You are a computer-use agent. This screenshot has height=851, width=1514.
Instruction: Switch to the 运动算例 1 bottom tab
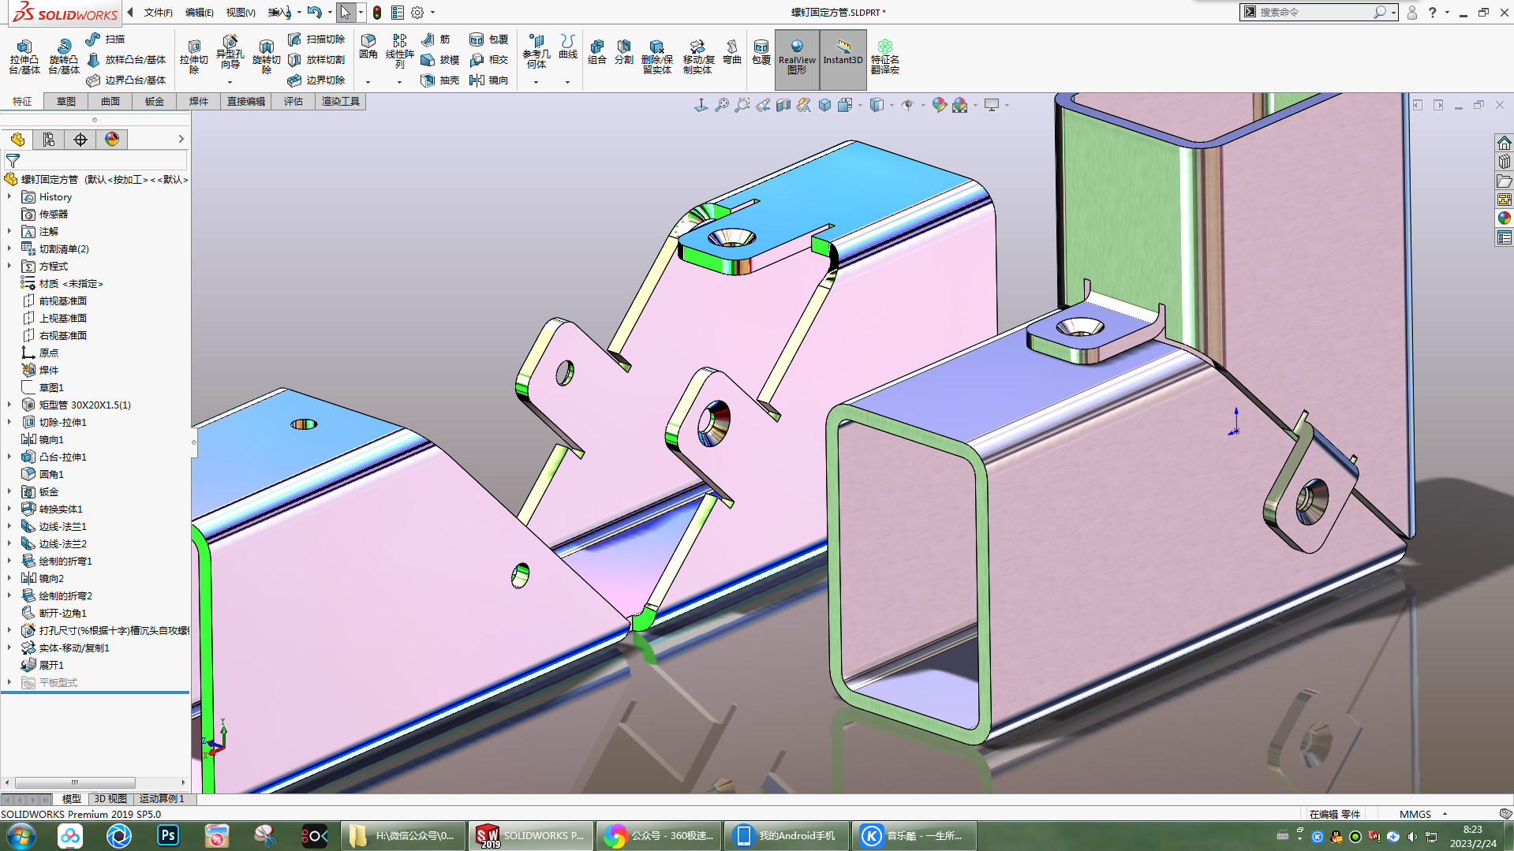(x=162, y=799)
